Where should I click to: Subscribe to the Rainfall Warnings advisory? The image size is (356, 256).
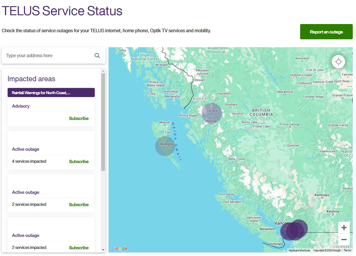pyautogui.click(x=79, y=118)
